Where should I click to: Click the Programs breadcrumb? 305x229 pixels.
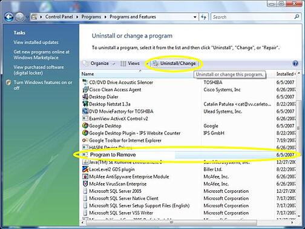pos(91,17)
